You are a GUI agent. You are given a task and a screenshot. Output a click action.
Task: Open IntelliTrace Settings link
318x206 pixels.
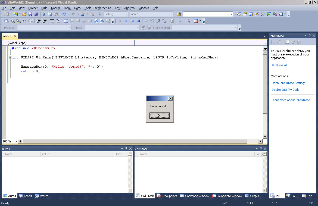pyautogui.click(x=288, y=83)
